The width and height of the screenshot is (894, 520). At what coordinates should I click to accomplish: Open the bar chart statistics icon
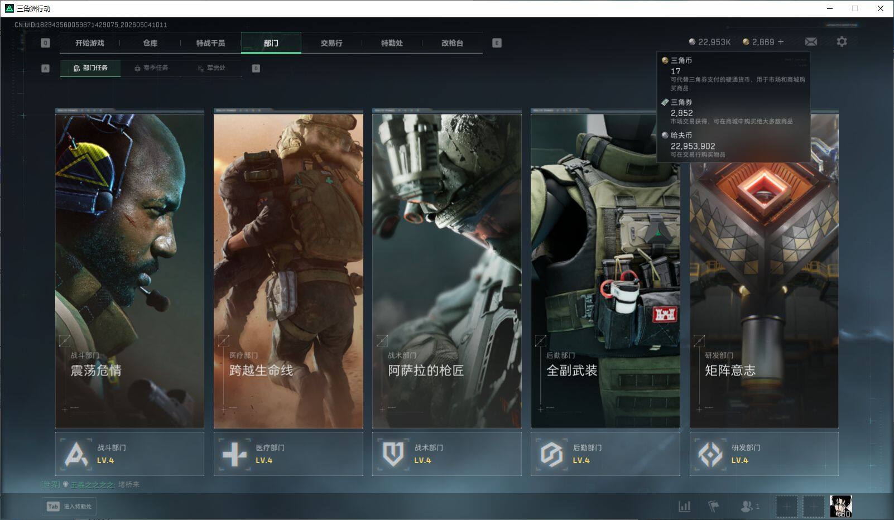tap(684, 506)
